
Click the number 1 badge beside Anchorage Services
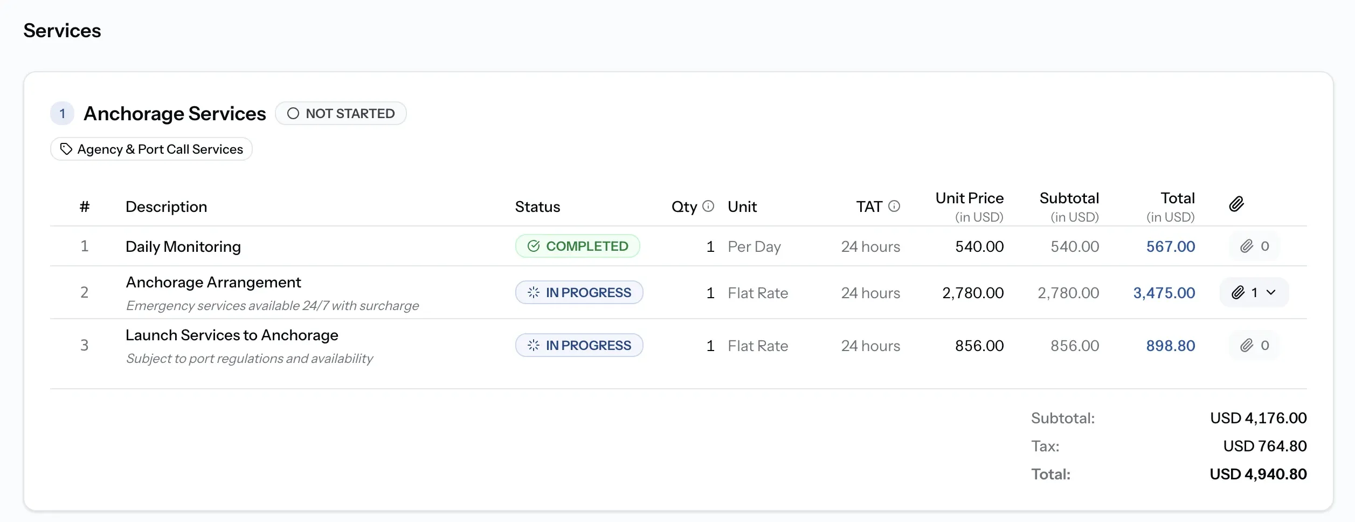click(63, 113)
